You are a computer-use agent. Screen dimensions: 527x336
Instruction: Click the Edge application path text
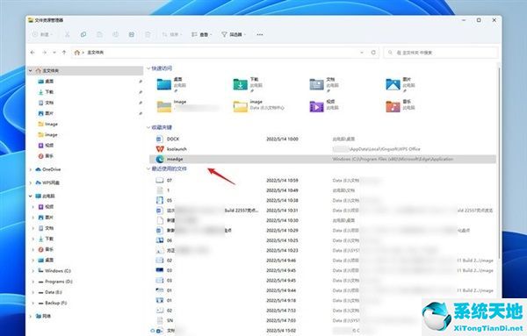393,159
